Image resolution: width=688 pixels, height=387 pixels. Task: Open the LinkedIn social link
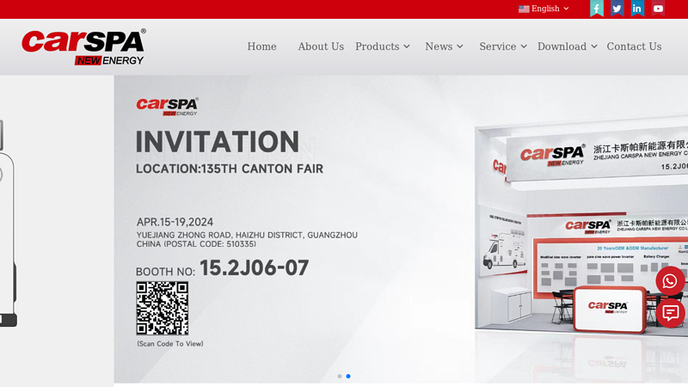coord(637,9)
